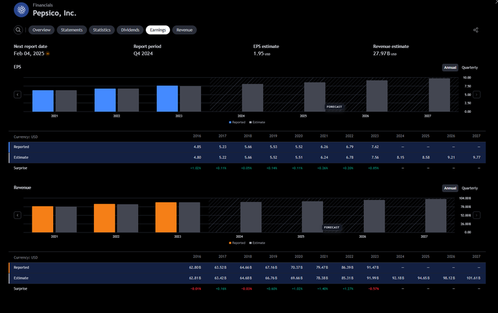Click the 2023 orange reported revenue bar
The image size is (498, 313).
click(x=166, y=218)
